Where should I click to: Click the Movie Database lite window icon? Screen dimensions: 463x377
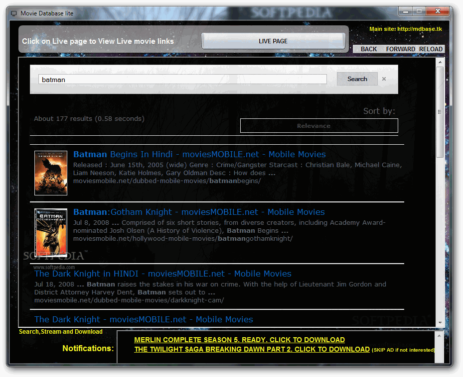pyautogui.click(x=14, y=13)
